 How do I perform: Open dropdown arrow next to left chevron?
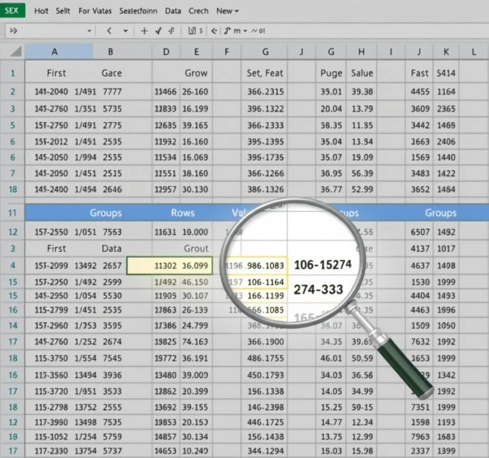point(126,31)
